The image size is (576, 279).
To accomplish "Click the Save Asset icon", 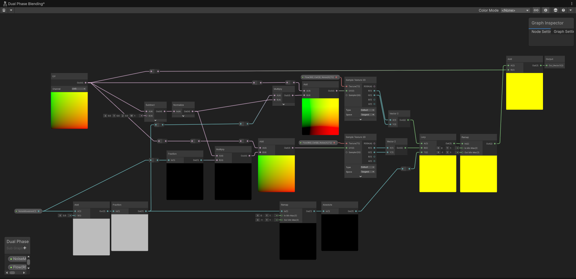I will click(4, 10).
